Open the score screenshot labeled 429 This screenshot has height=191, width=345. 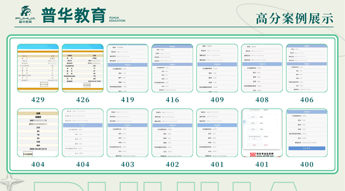pyautogui.click(x=38, y=68)
